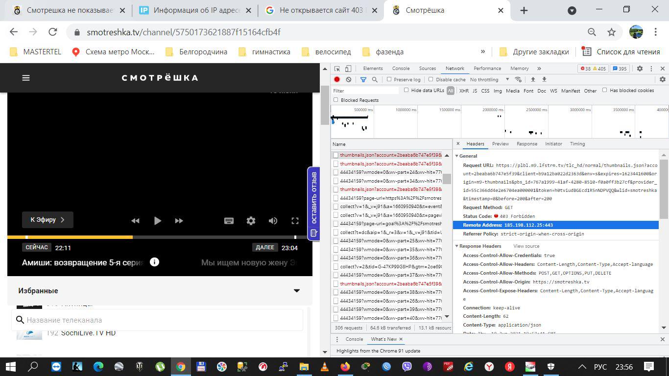Enter fullscreen mode in the video player
669x376 pixels.
[295, 221]
